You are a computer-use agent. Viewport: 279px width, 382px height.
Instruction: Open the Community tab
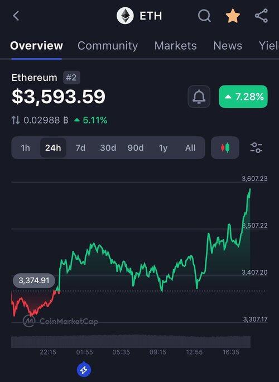pyautogui.click(x=108, y=46)
